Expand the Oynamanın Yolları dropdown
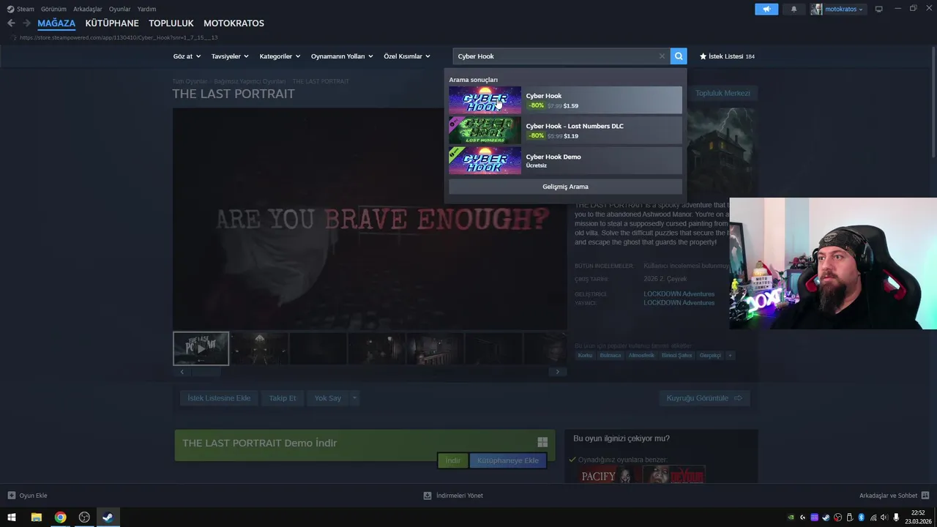Screen dimensions: 937x527 coord(342,56)
